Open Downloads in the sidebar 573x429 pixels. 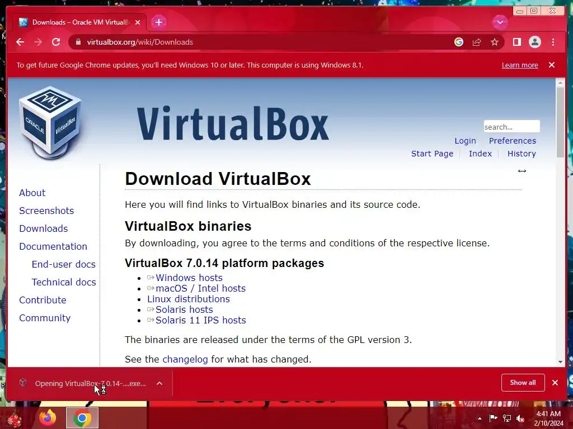point(44,228)
